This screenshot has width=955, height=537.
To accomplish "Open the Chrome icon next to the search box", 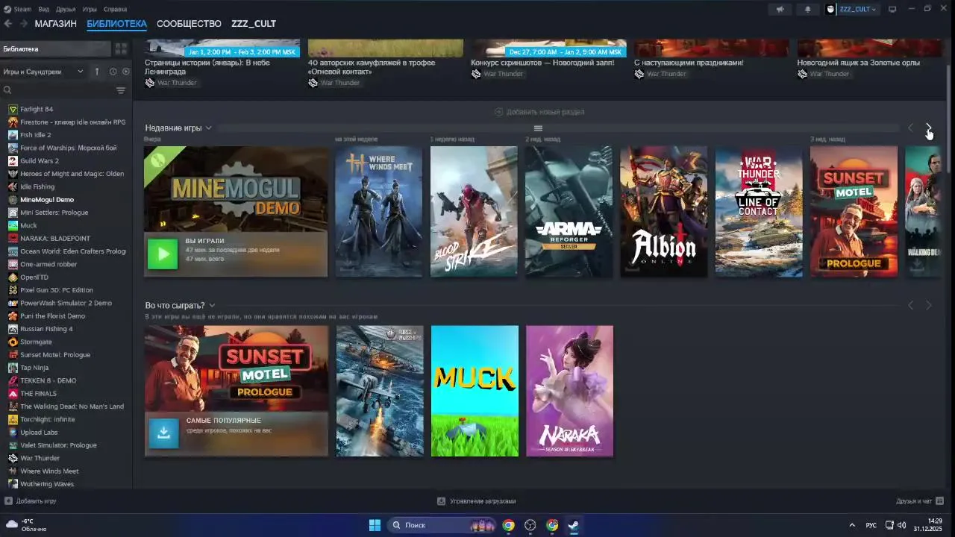I will pos(508,525).
